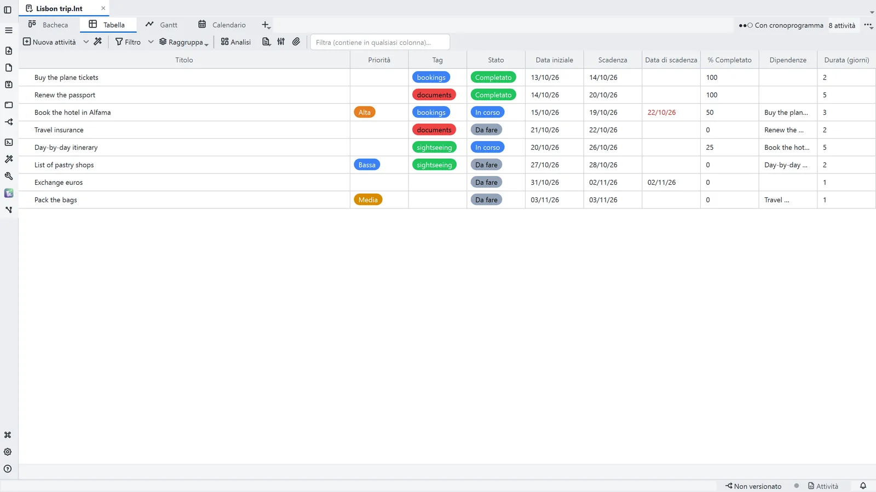The width and height of the screenshot is (876, 492).
Task: Switch to the Bacheca tab
Action: pyautogui.click(x=48, y=25)
